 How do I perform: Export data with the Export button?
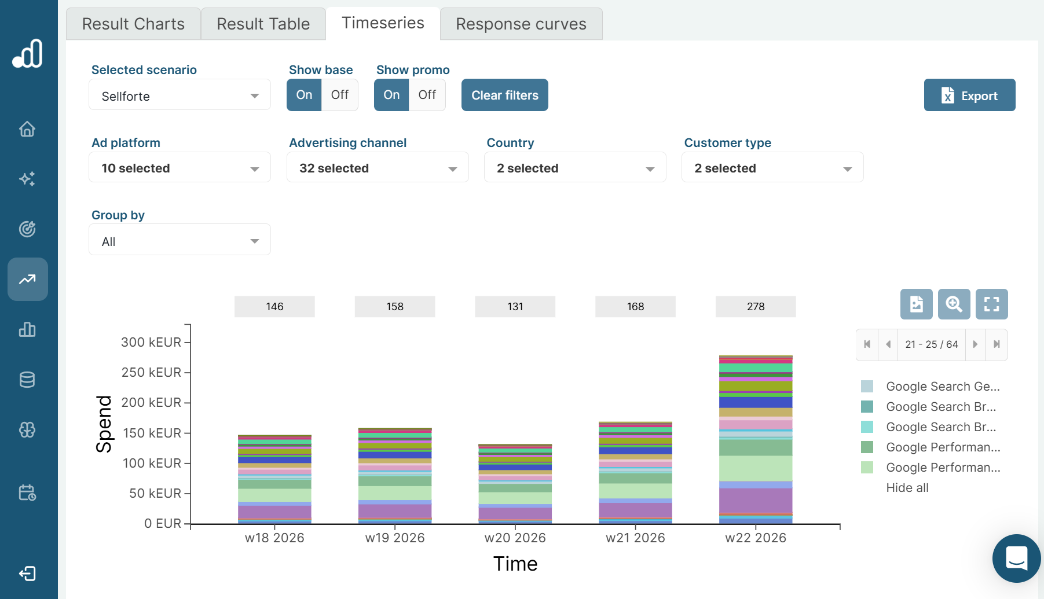click(969, 95)
